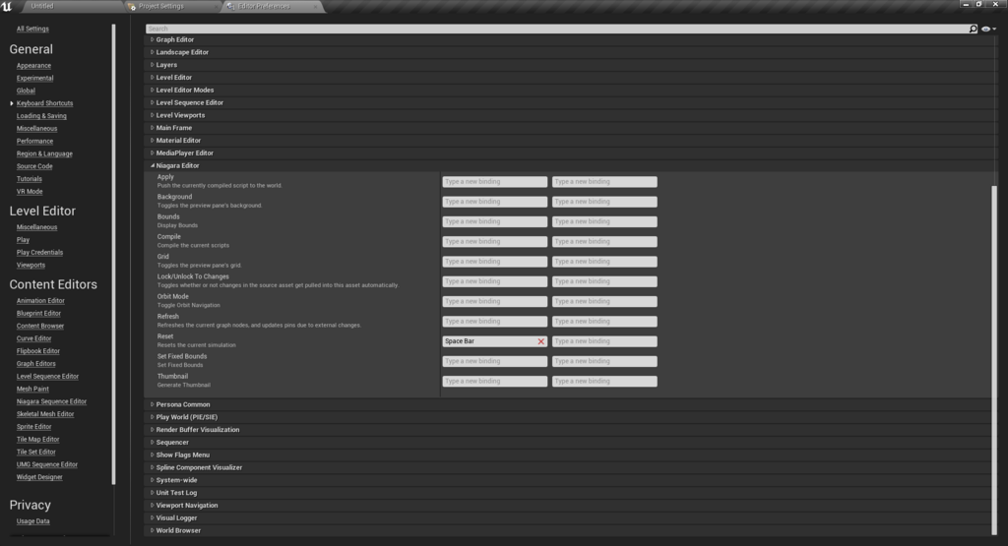Click first binding field for Lock/Unlock To Changes
This screenshot has height=546, width=1008.
click(494, 281)
